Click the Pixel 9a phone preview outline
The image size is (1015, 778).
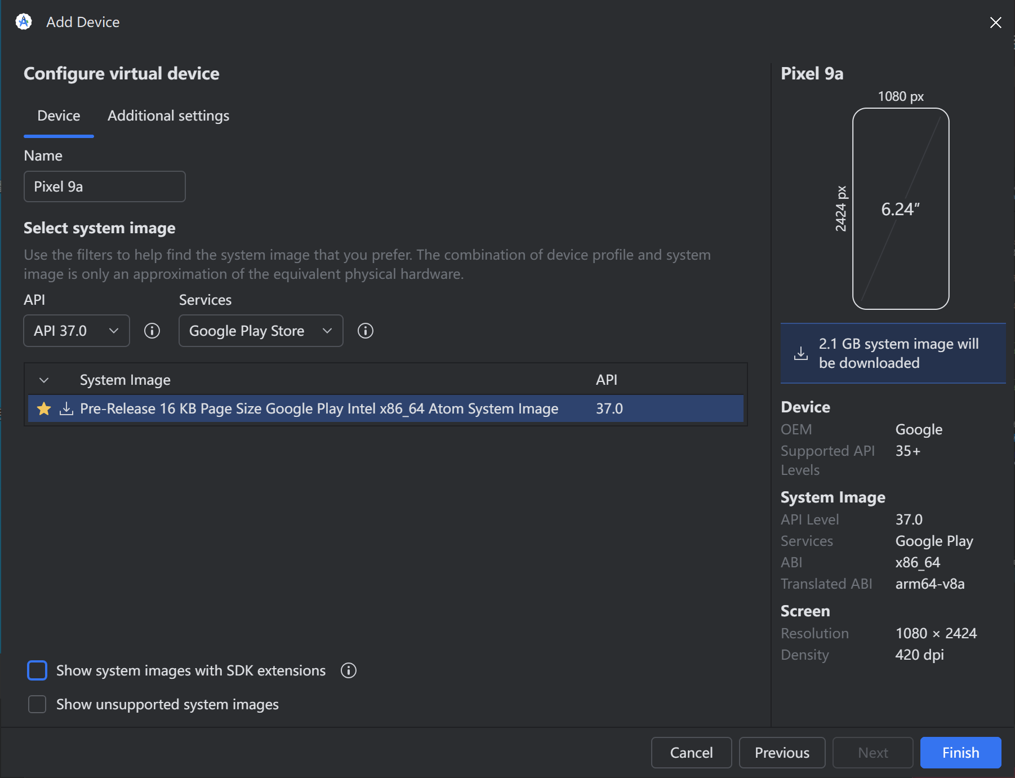coord(901,208)
